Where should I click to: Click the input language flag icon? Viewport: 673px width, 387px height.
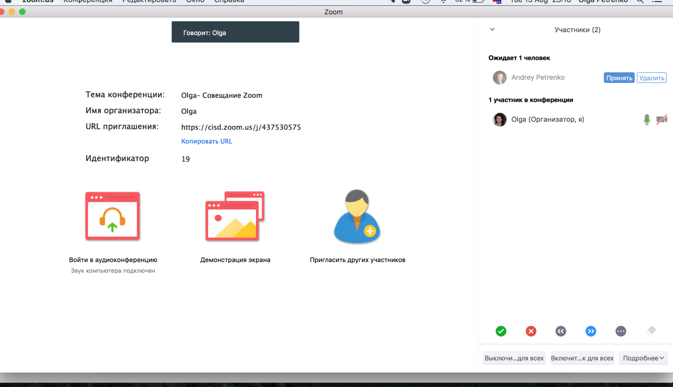[x=497, y=1]
